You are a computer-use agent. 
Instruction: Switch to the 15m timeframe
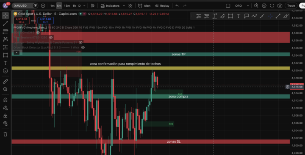point(67,5)
